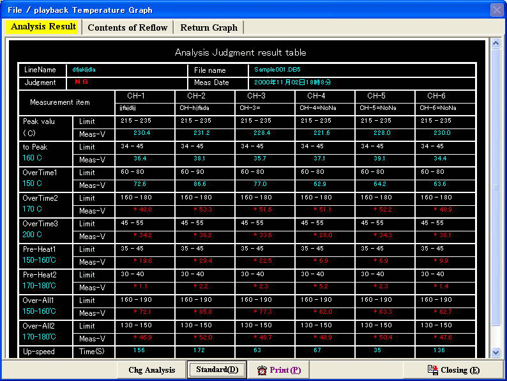This screenshot has height=381, width=507.
Task: Click the Standard(D) button
Action: (217, 369)
